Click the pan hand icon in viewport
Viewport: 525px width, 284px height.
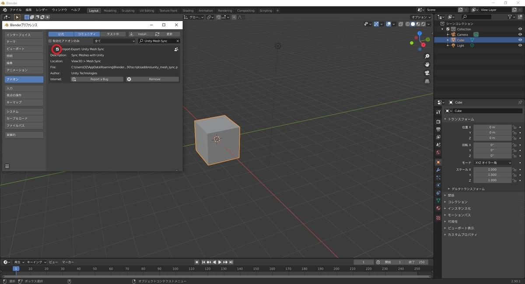point(427,65)
